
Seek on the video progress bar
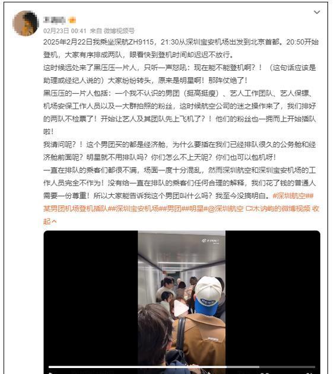point(182,367)
